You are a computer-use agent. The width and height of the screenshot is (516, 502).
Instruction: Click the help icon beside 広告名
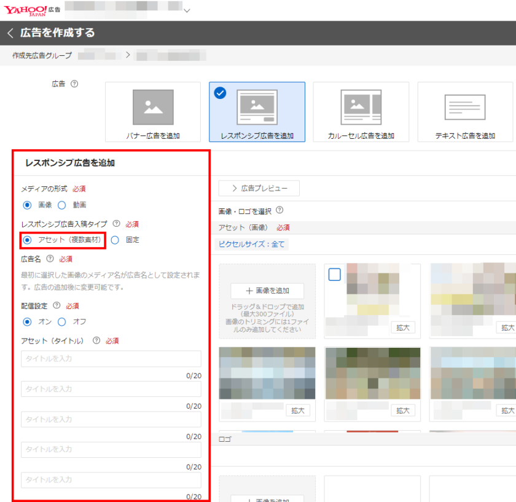coord(50,259)
